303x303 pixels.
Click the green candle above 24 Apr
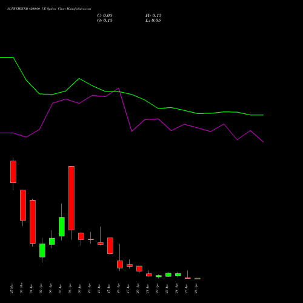tap(178, 275)
